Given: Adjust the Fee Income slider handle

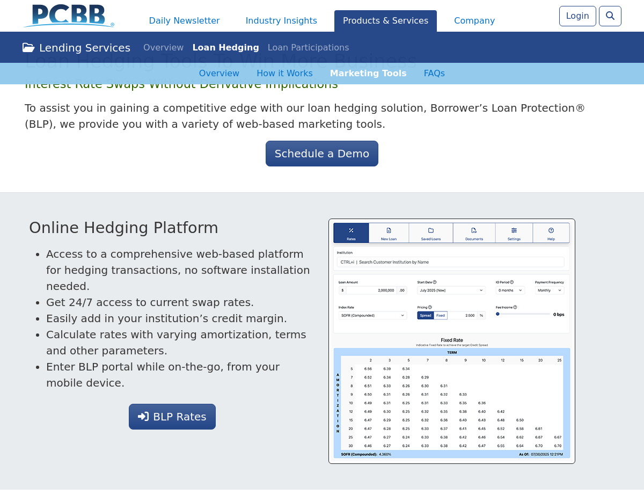Looking at the screenshot, I should 497,314.
